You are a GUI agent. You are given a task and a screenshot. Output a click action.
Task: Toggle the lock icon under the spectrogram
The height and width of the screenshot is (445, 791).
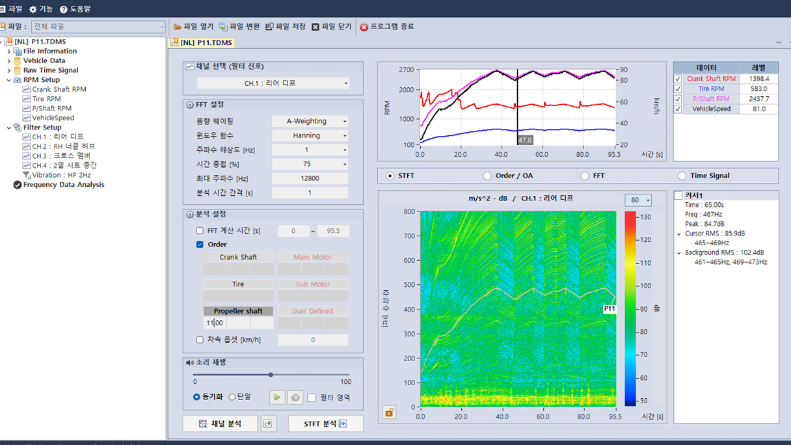pyautogui.click(x=389, y=412)
